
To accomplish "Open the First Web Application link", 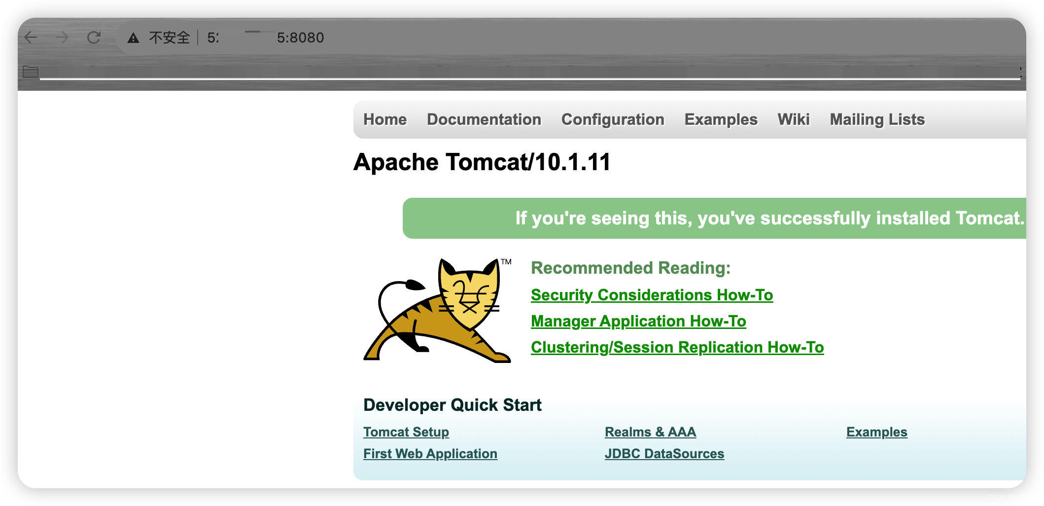I will pos(430,454).
